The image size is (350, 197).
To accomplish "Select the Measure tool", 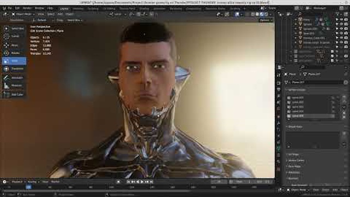I will 14,85.
